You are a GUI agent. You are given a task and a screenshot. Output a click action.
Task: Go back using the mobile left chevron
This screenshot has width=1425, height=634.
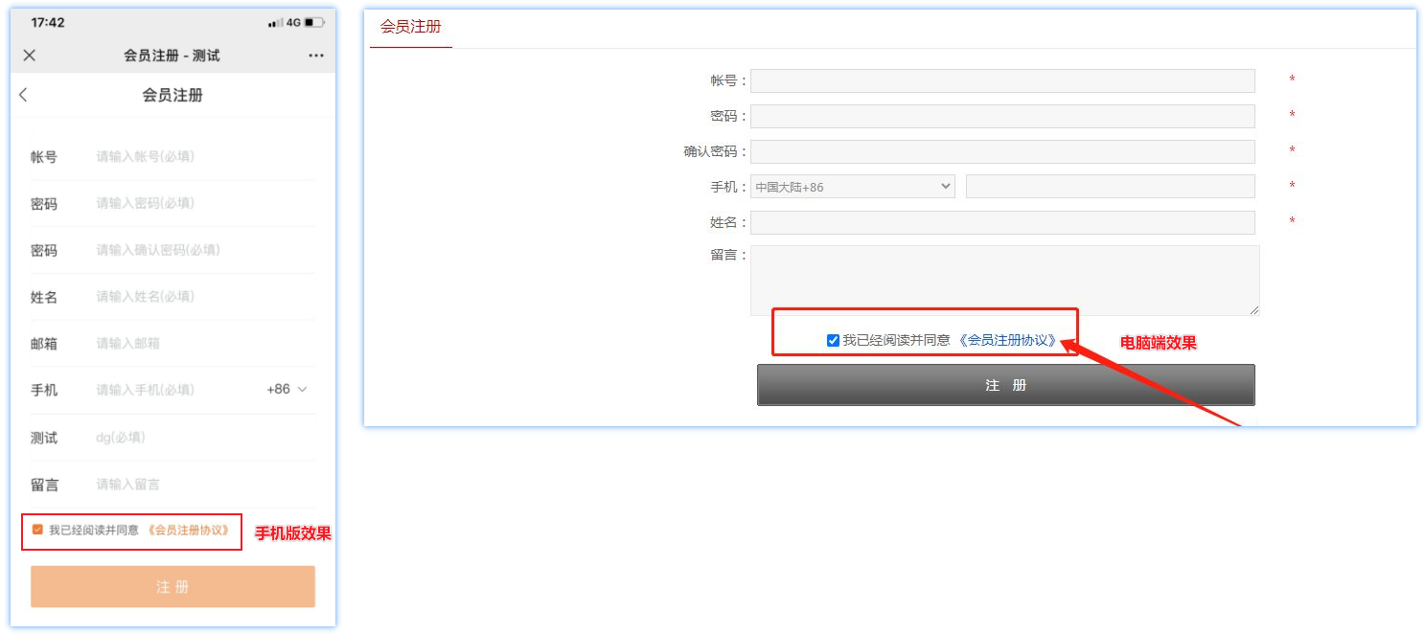[x=23, y=95]
